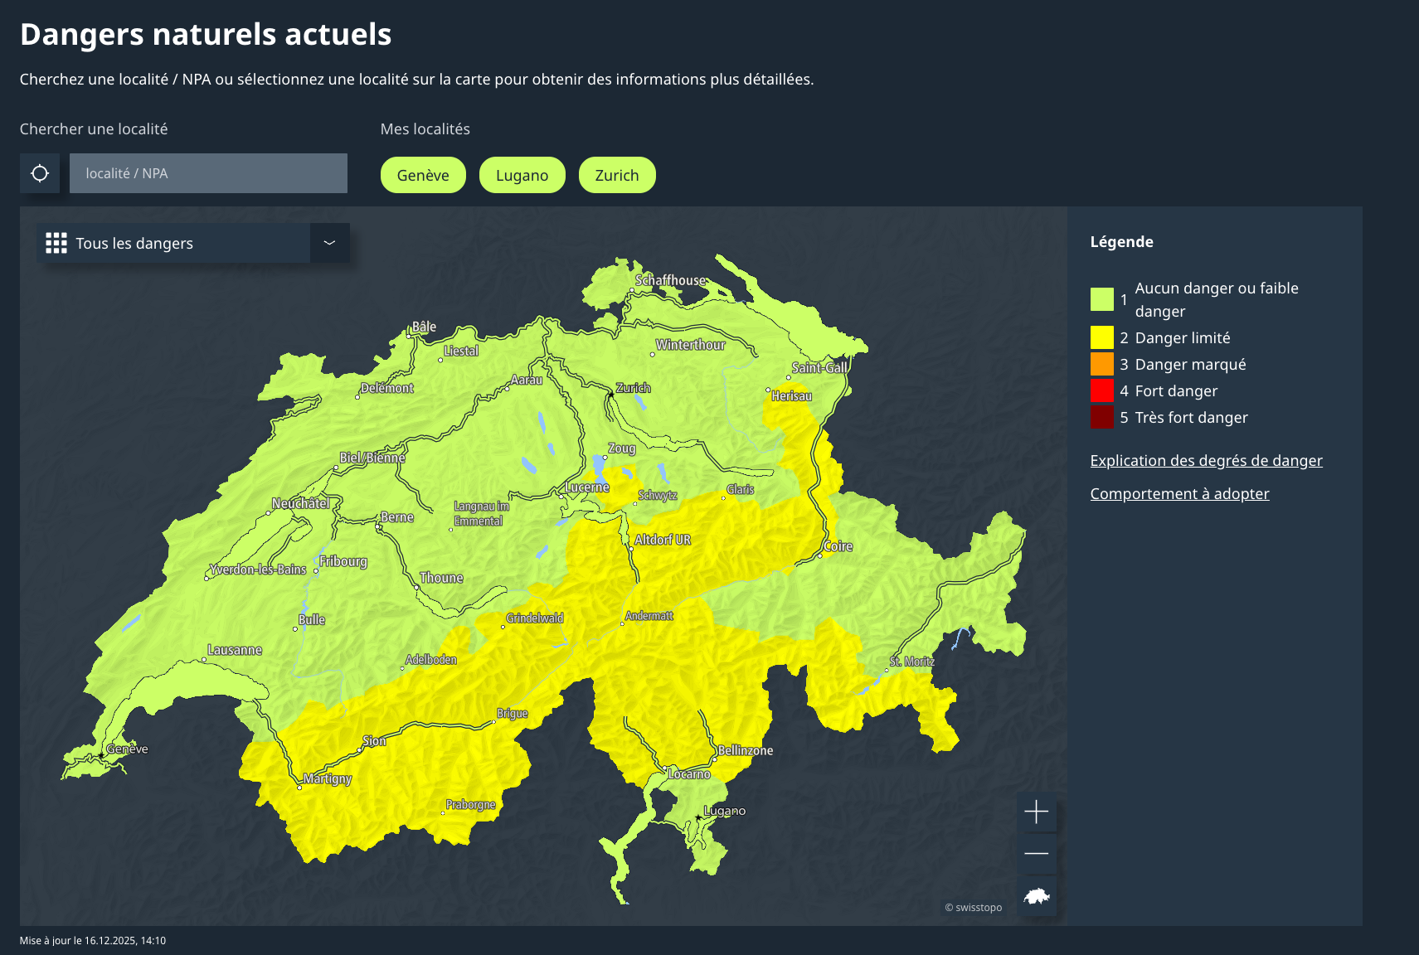The height and width of the screenshot is (955, 1419).
Task: Select the Lugano saved location
Action: (x=522, y=175)
